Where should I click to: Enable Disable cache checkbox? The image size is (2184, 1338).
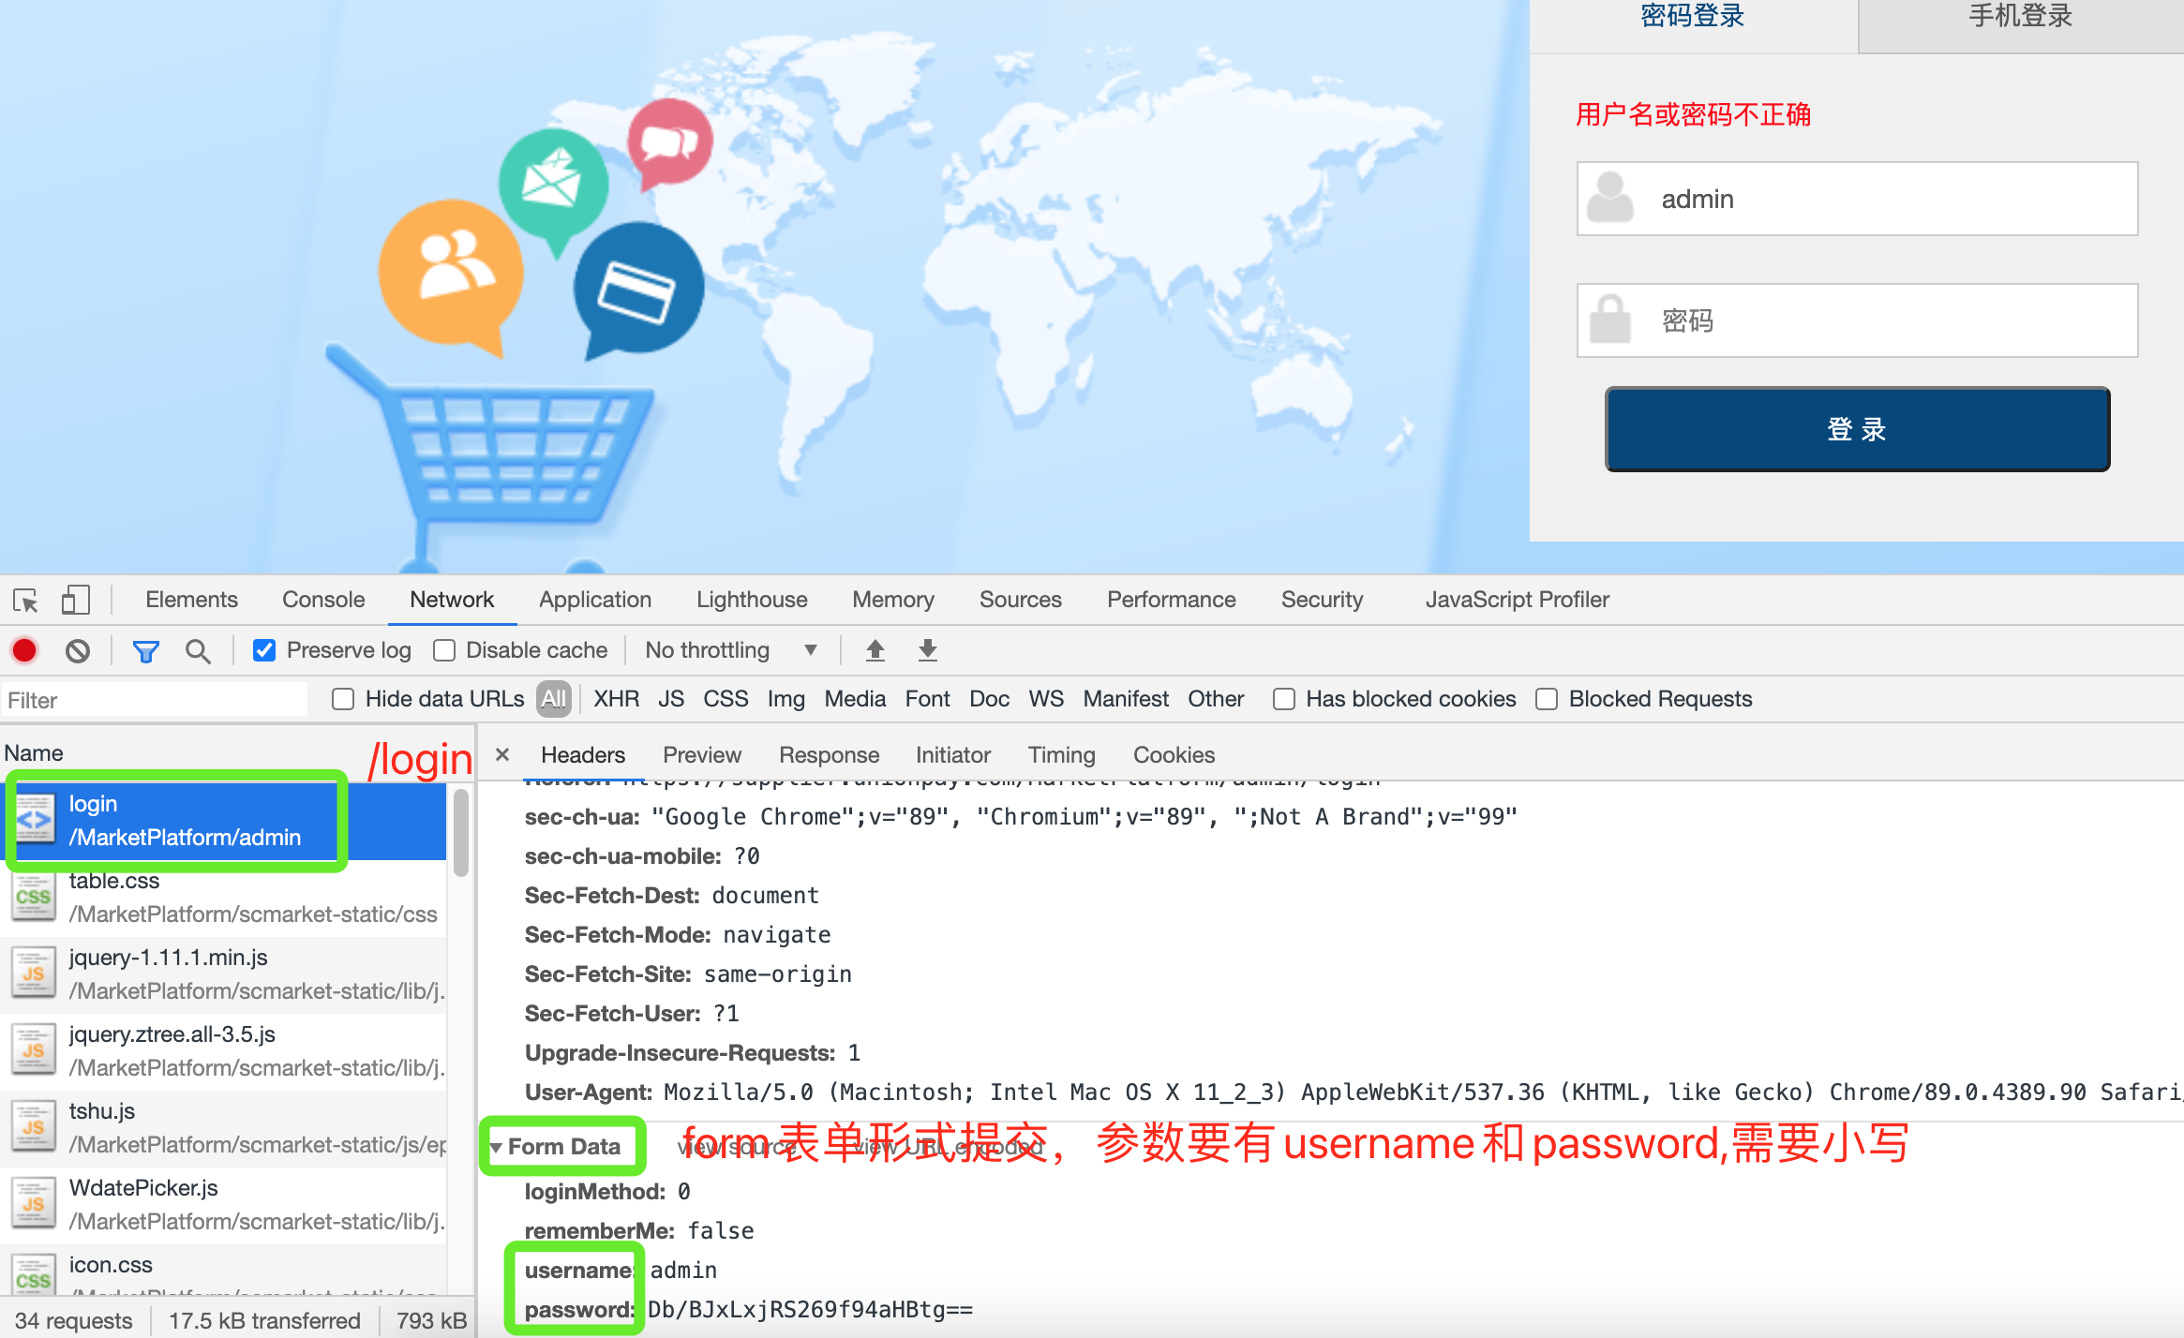click(x=444, y=650)
